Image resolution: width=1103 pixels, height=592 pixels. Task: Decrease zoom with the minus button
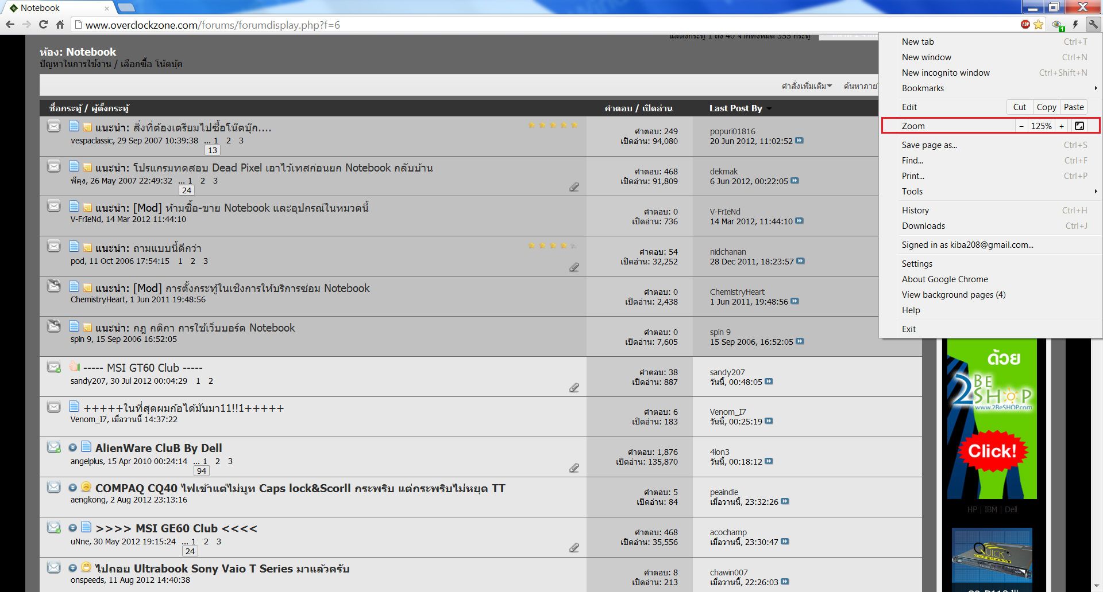pos(1021,126)
